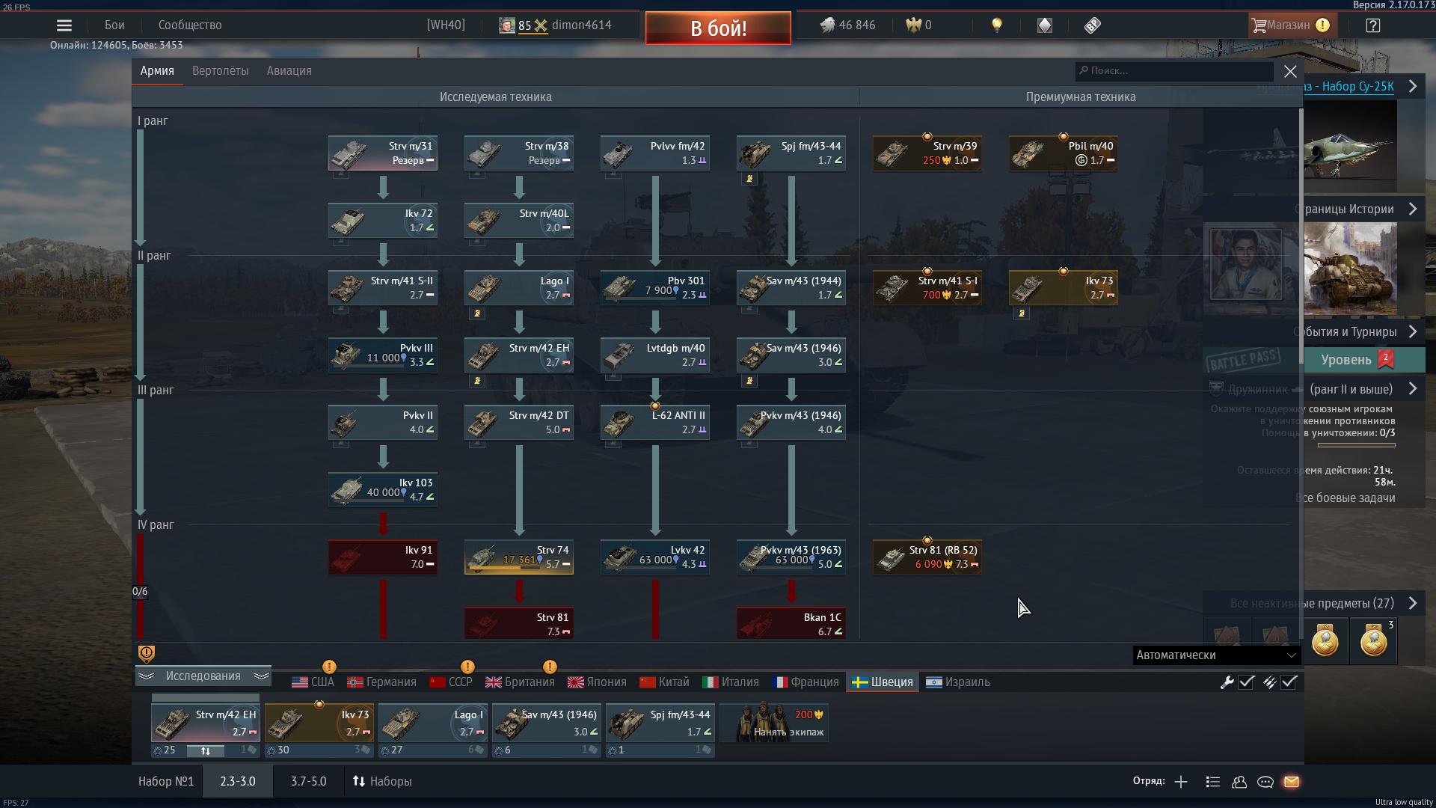This screenshot has height=808, width=1436.
Task: Click the Silver Lions currency icon
Action: 827,25
